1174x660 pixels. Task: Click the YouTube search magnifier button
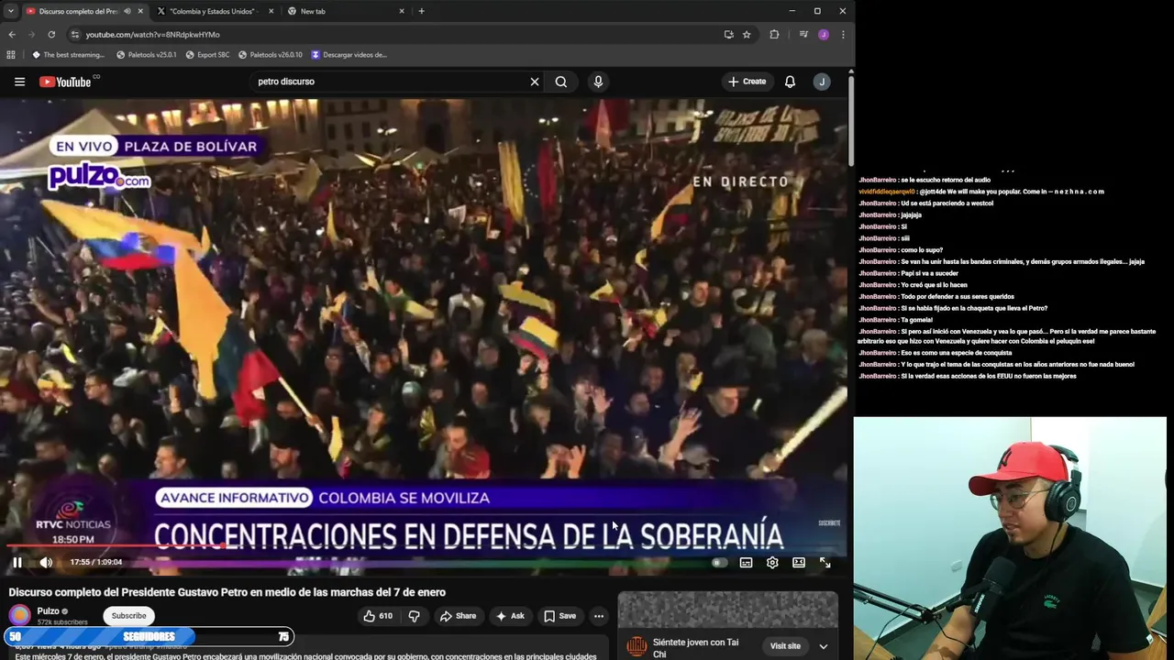561,82
